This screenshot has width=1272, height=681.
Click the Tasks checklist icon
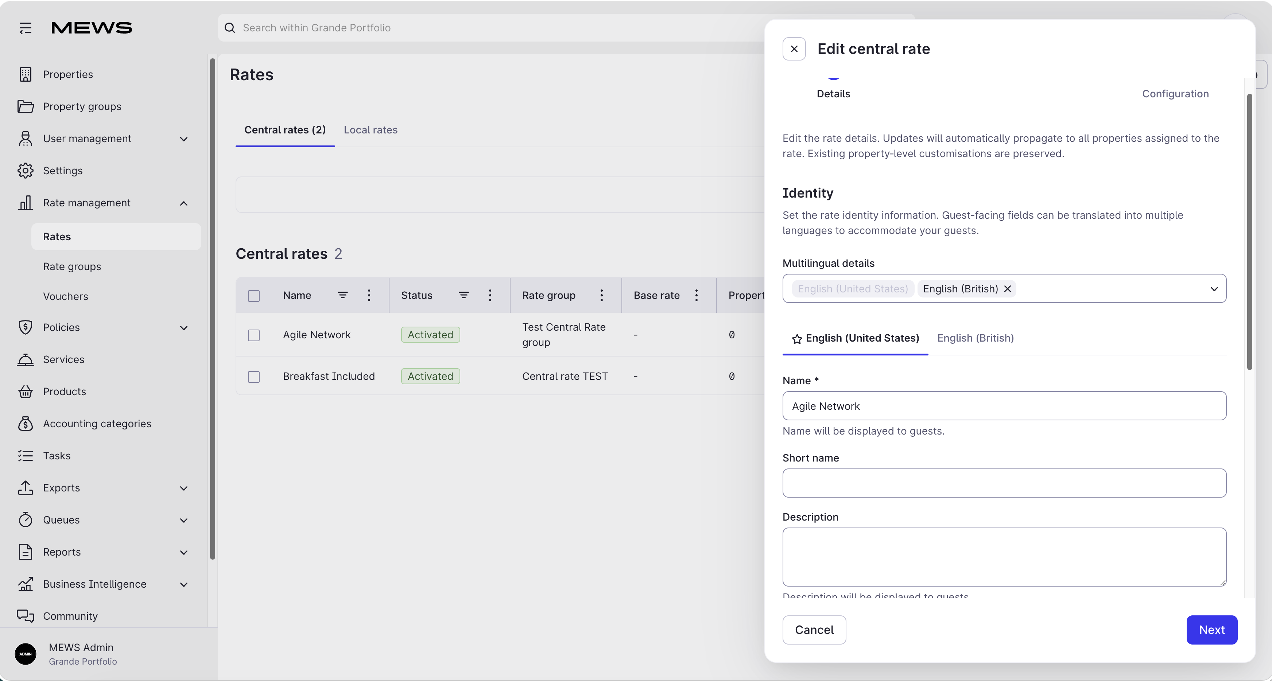(25, 455)
